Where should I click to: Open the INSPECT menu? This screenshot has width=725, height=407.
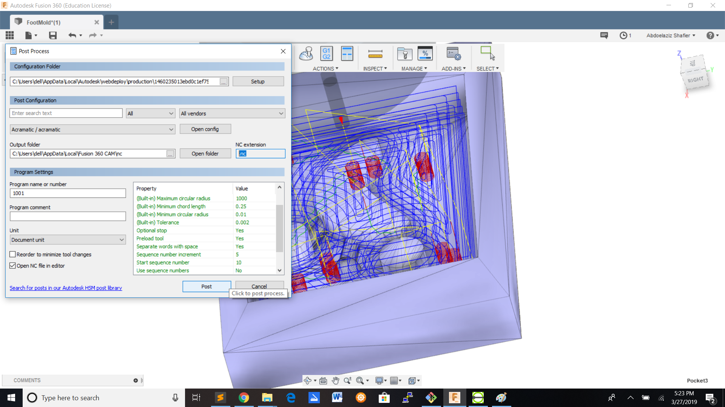375,69
